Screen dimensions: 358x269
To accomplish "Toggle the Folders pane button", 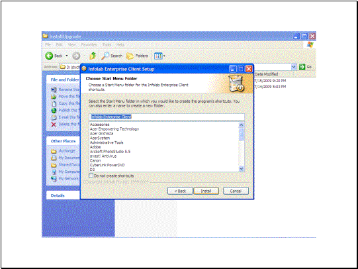I will coord(137,56).
